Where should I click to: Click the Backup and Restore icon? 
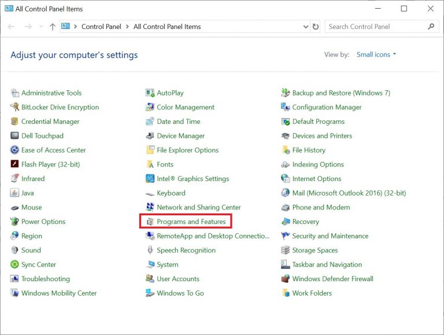[x=286, y=93]
